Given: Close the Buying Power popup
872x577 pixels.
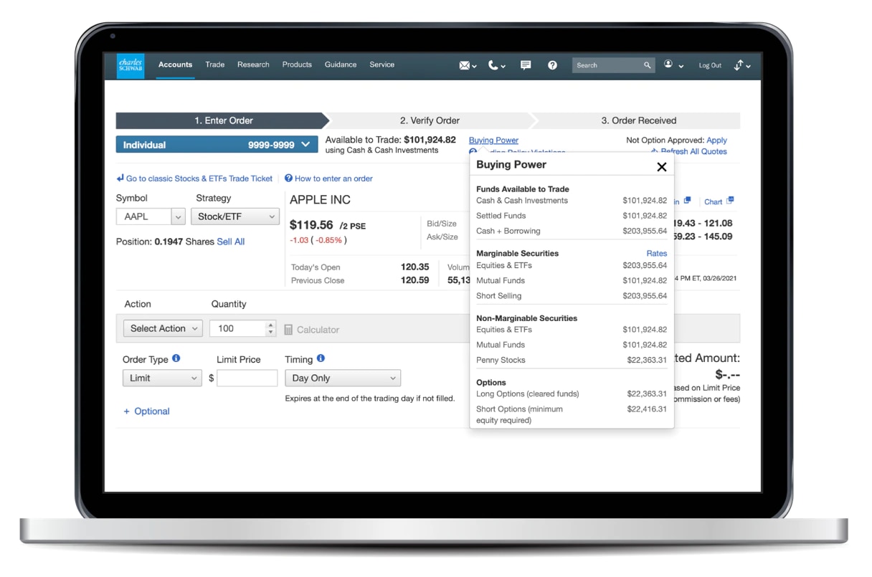Looking at the screenshot, I should [661, 166].
